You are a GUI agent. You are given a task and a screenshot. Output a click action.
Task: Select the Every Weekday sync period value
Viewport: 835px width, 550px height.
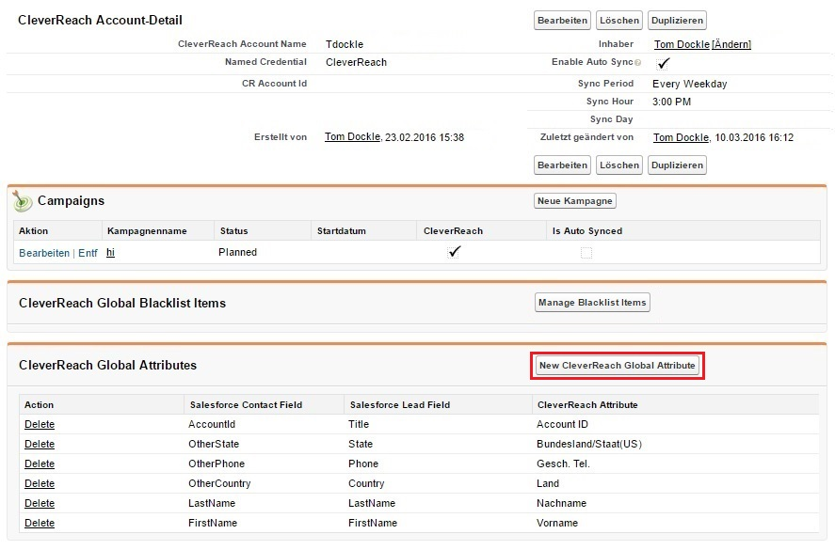point(690,84)
